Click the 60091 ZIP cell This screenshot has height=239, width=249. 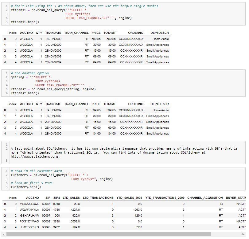pyautogui.click(x=46, y=210)
